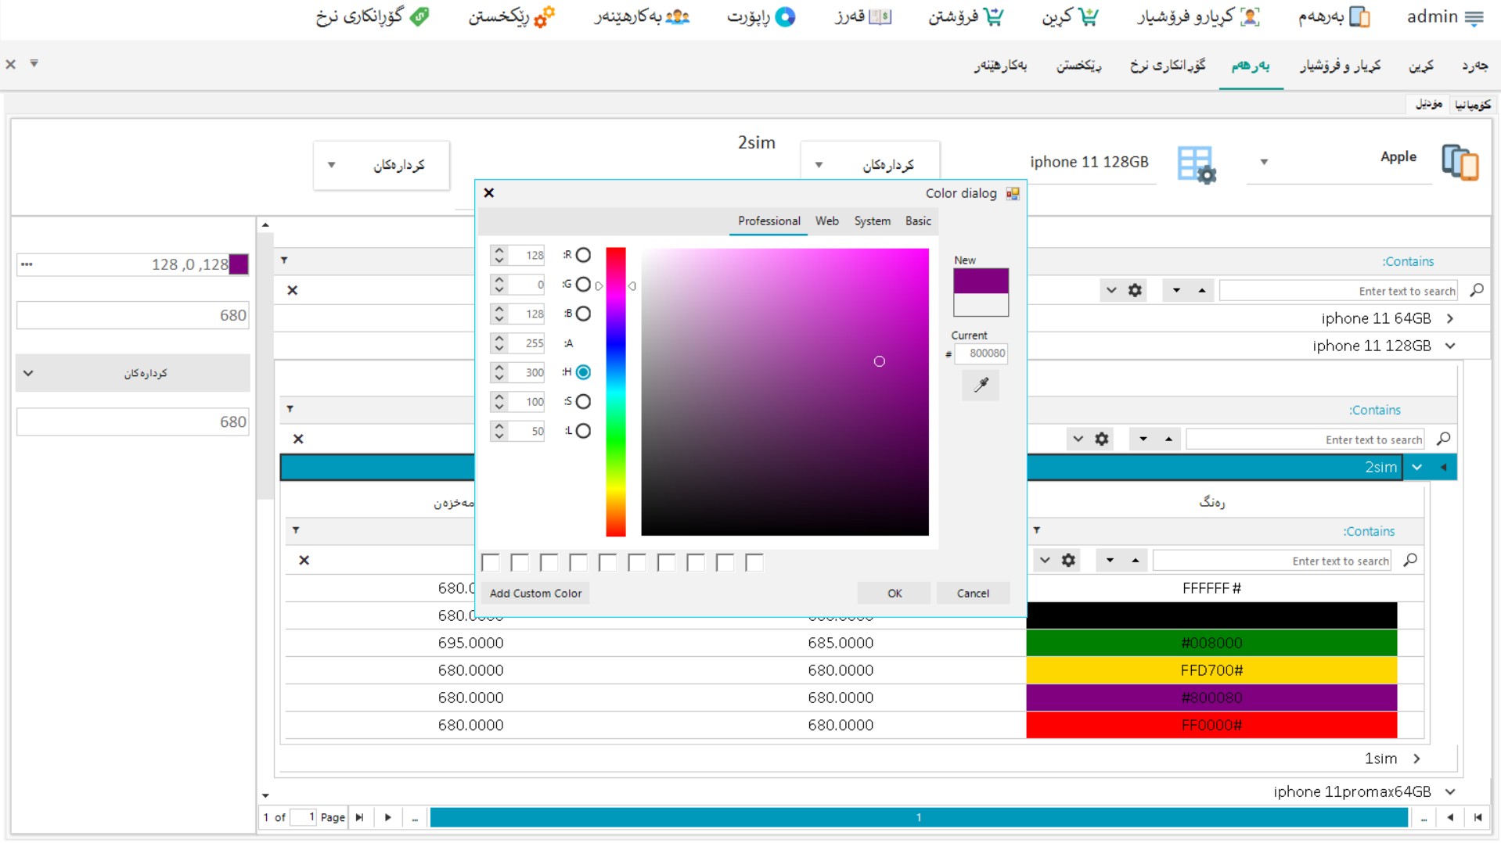Click the hex color input field showing 800080

click(981, 353)
